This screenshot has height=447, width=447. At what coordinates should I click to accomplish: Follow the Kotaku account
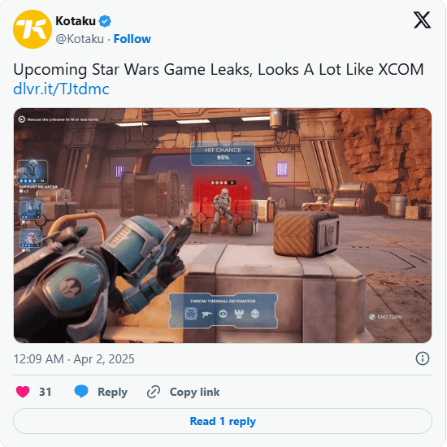coord(132,39)
